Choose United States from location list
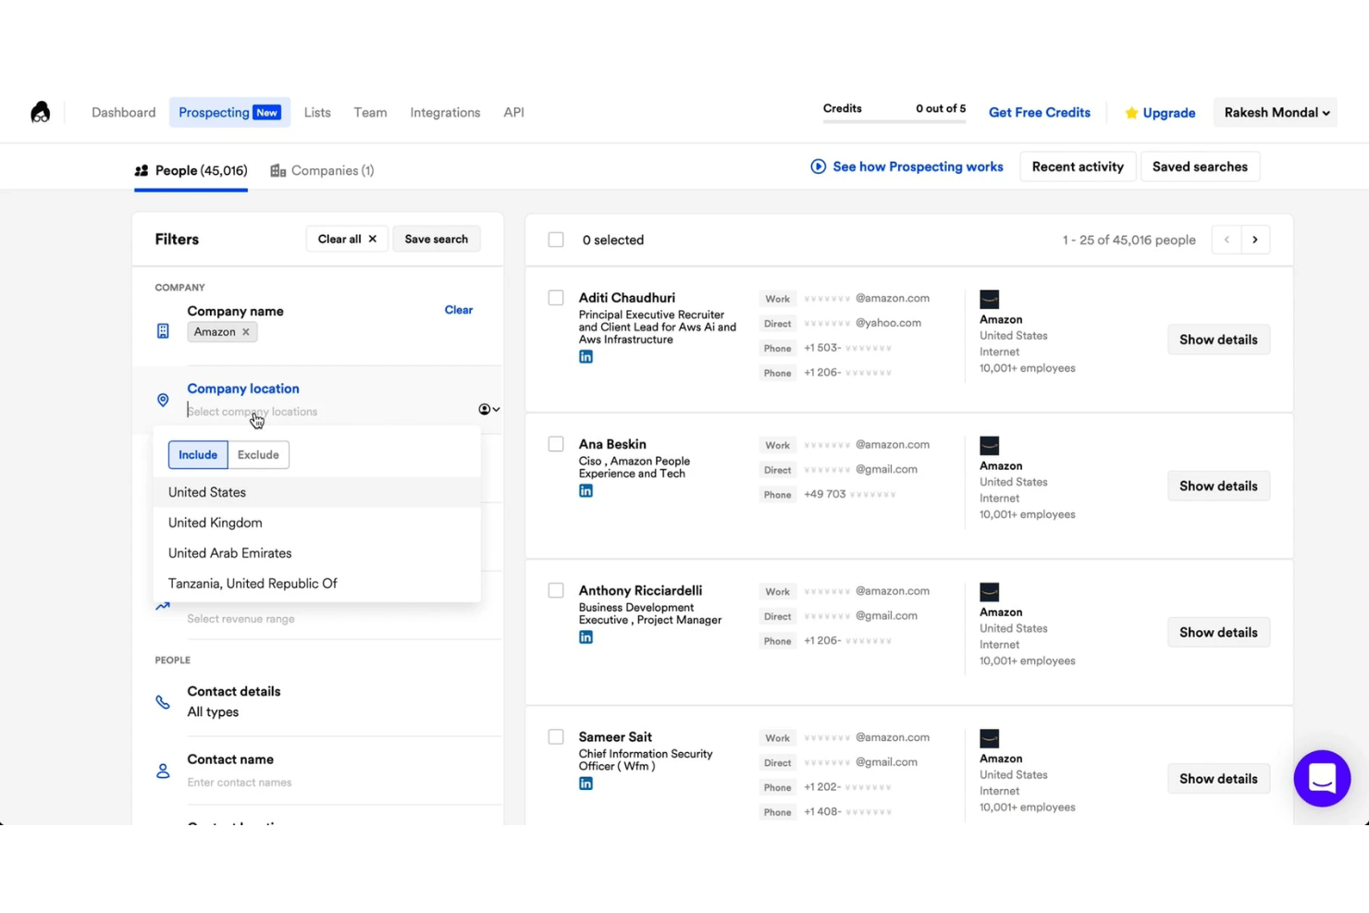Screen dimensions: 1369x913 [317, 492]
